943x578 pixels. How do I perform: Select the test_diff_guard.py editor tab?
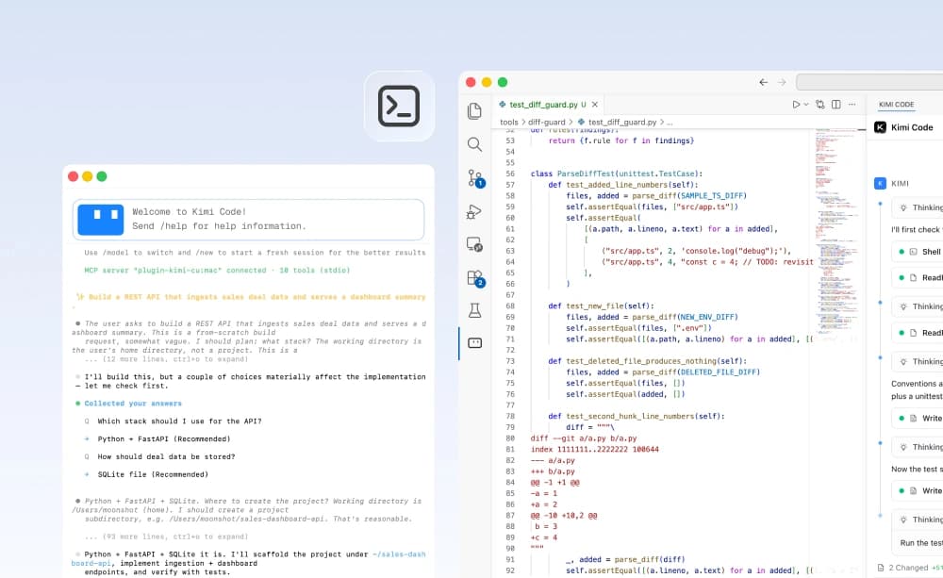pyautogui.click(x=547, y=105)
